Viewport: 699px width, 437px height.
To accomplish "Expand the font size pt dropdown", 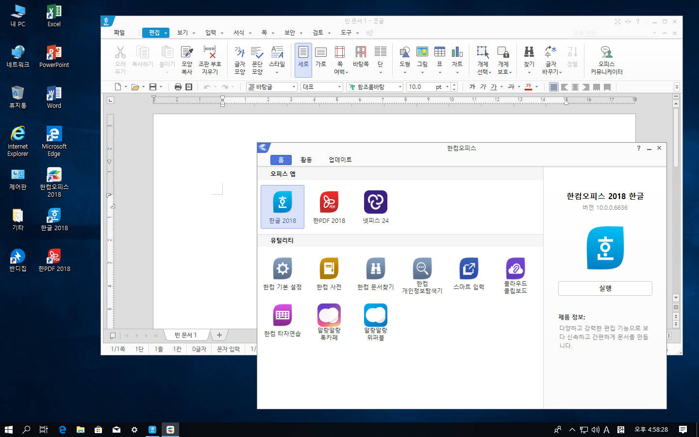I will [447, 87].
